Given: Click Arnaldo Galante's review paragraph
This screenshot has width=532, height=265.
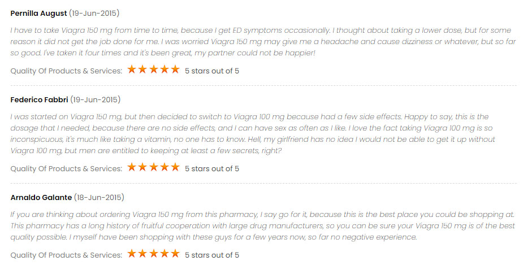Looking at the screenshot, I should [x=262, y=225].
